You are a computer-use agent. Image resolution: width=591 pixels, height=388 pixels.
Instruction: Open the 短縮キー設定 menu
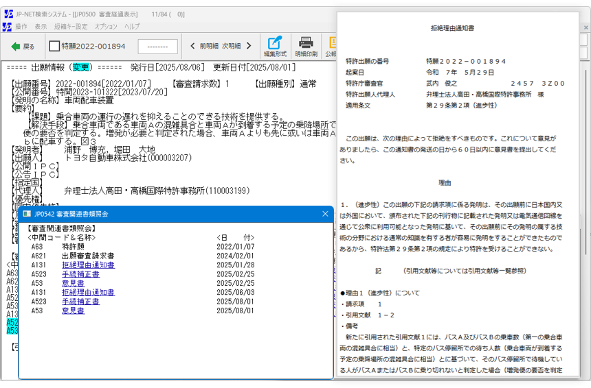[71, 26]
